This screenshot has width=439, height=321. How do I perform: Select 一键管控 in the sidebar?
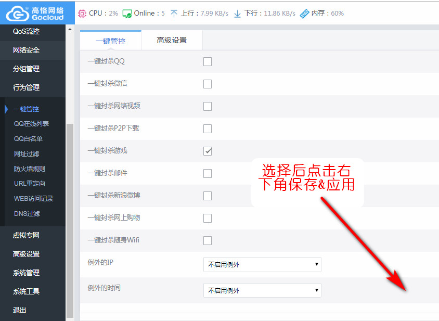pos(27,109)
